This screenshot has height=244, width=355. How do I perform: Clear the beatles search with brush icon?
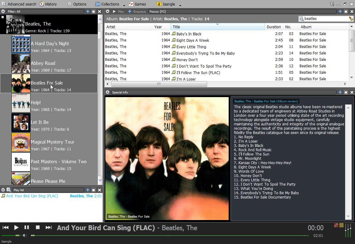click(x=351, y=19)
